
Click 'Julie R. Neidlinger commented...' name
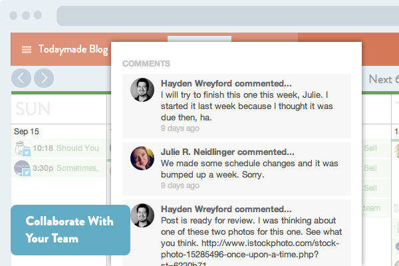227,152
